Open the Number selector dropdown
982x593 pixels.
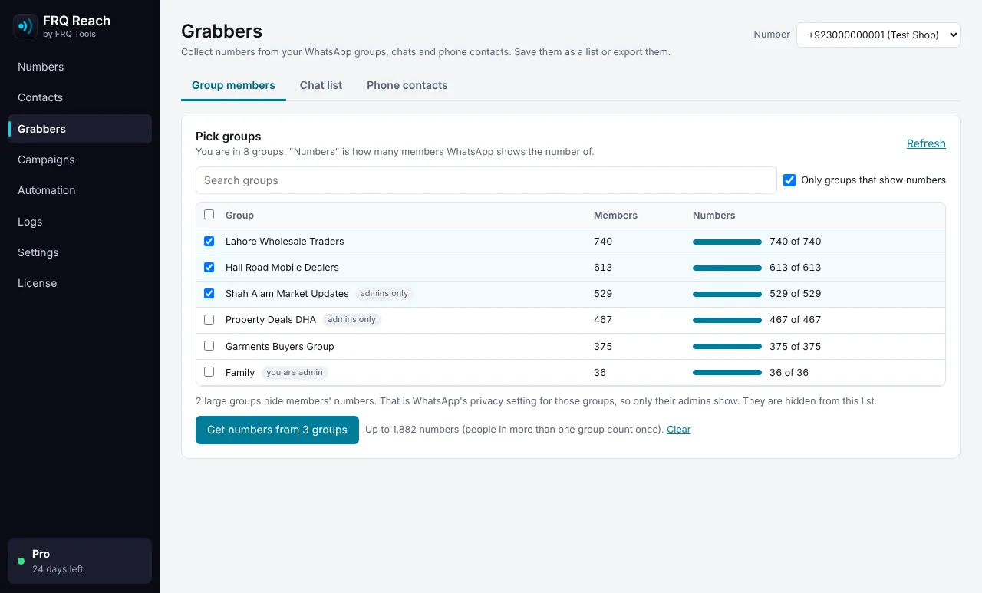pos(878,35)
